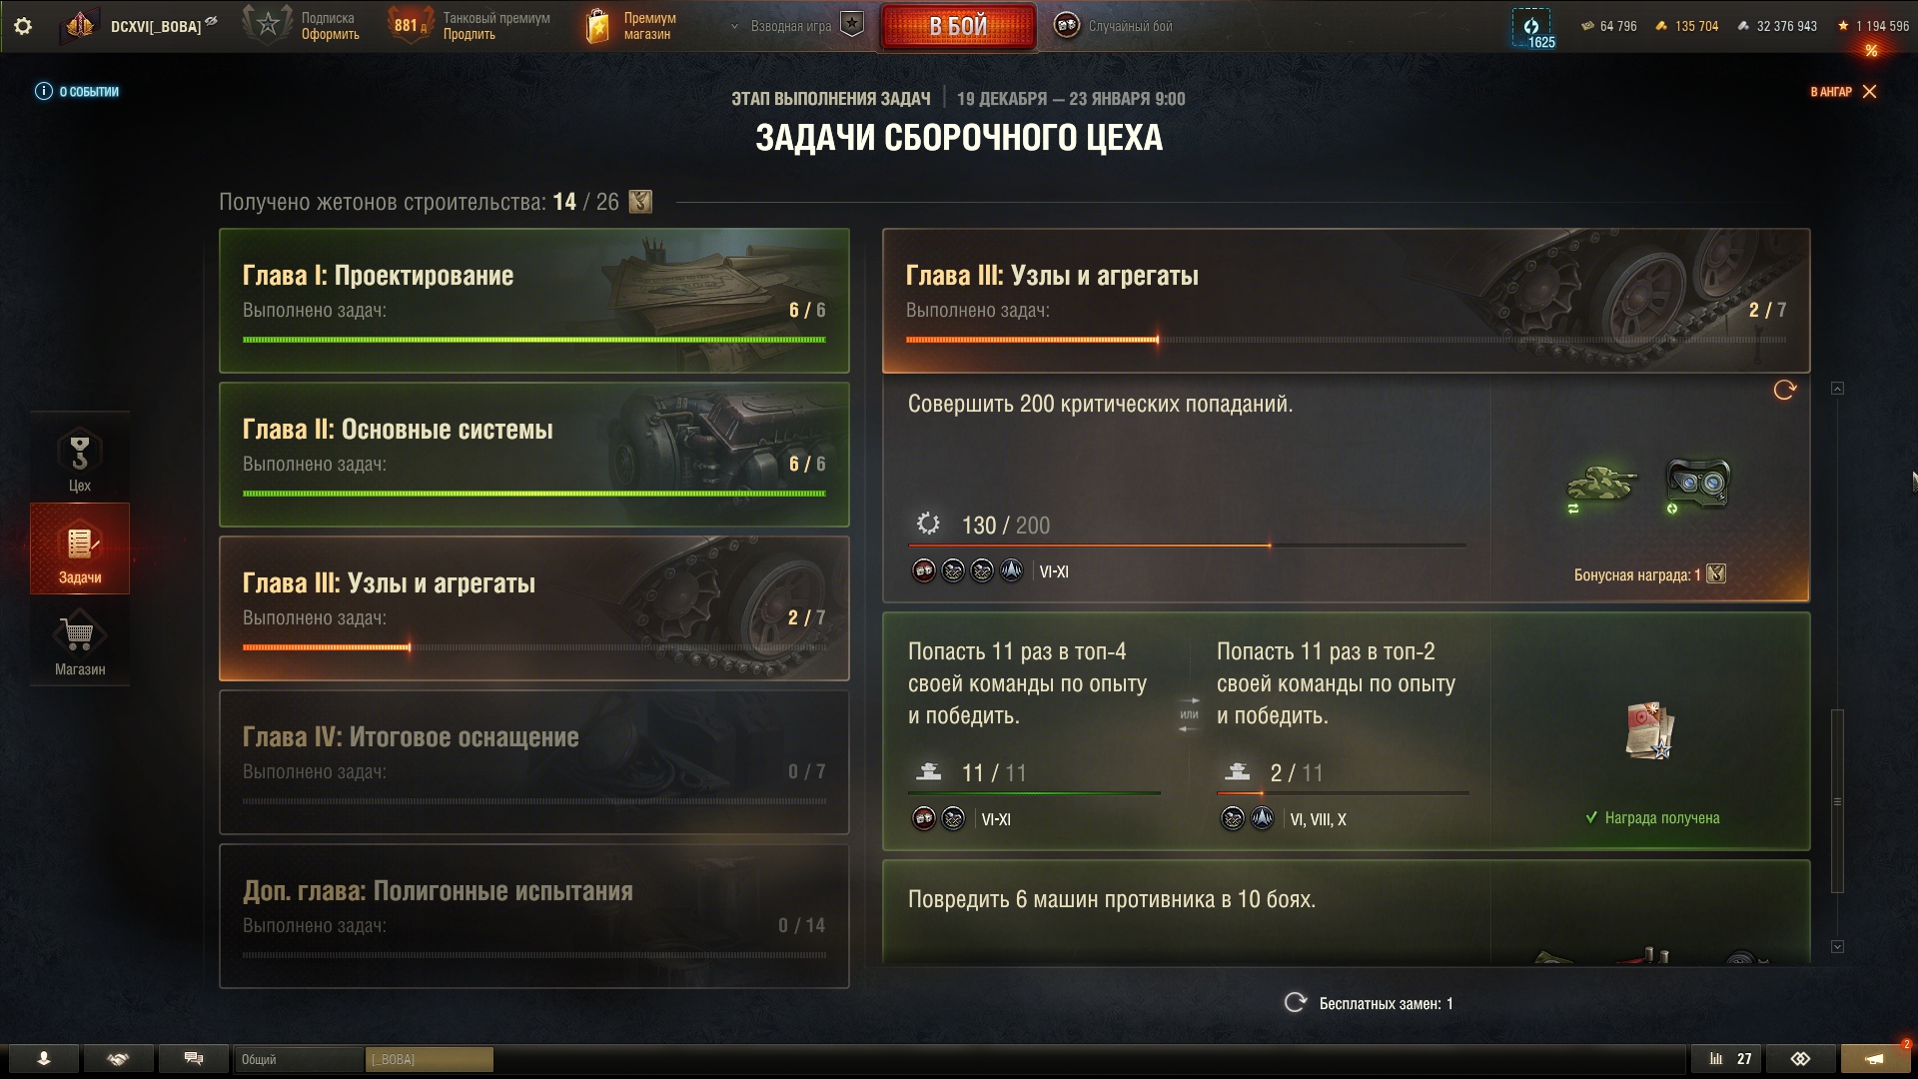
Task: Switch task condition via или arrows
Action: [x=1189, y=714]
